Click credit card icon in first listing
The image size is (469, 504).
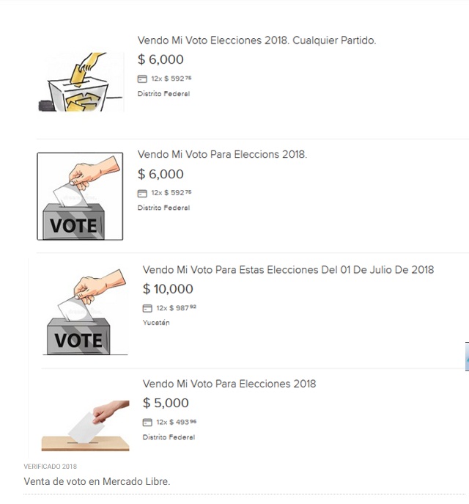(x=142, y=78)
